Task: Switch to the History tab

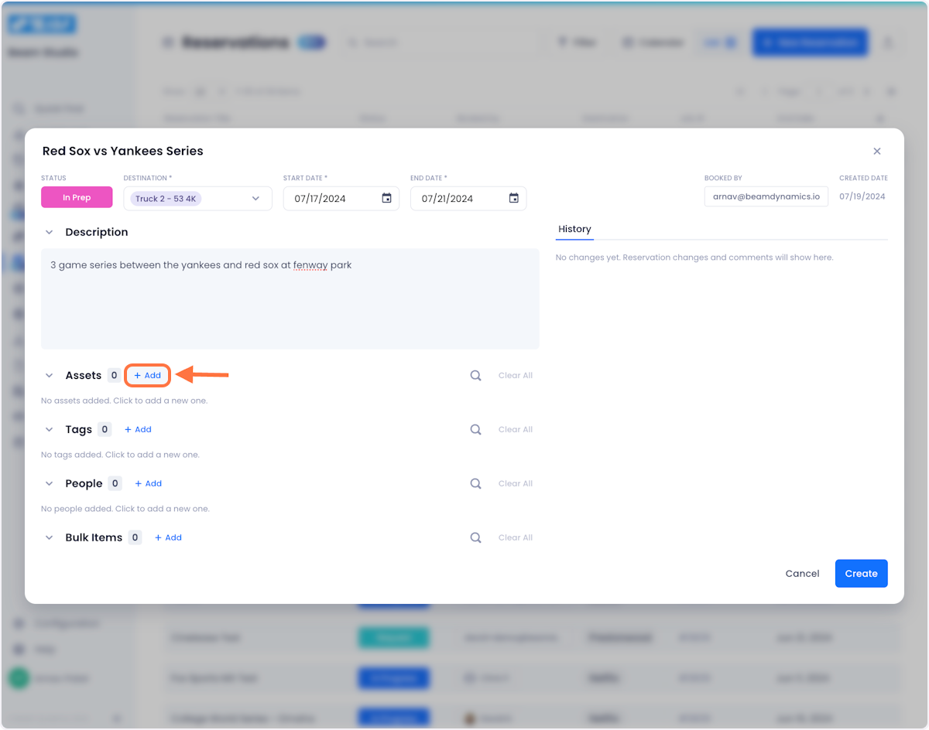Action: point(574,230)
